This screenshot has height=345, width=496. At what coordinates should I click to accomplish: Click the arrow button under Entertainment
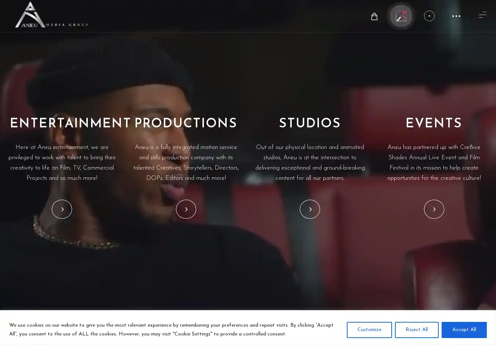62,209
